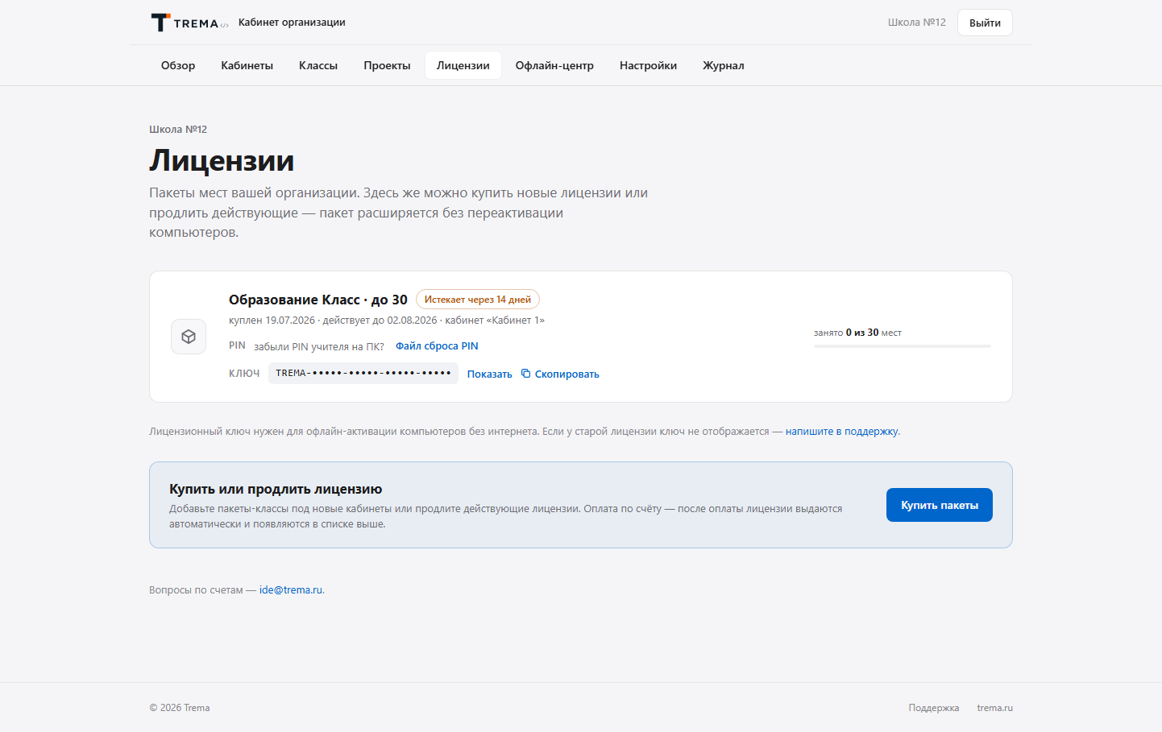Click the ide@trema.ru email link
1162x732 pixels.
tap(291, 590)
